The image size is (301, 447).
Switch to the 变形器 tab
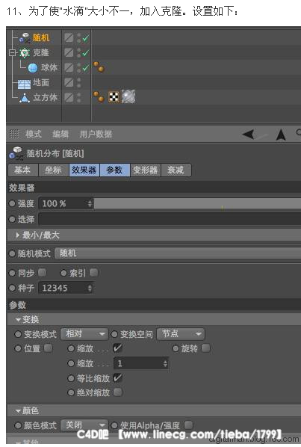[x=145, y=170]
